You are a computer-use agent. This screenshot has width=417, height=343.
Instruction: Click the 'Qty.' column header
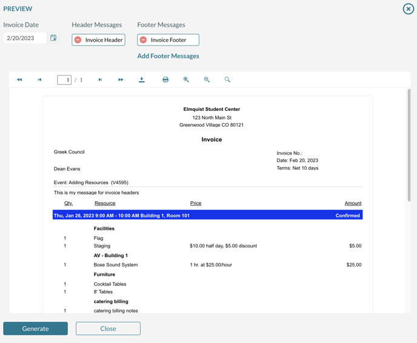pyautogui.click(x=68, y=203)
